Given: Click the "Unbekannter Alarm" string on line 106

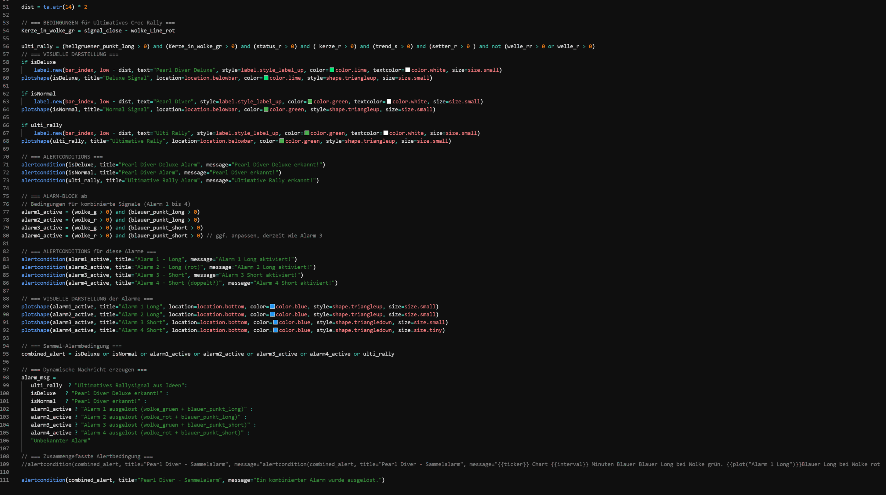Looking at the screenshot, I should click(60, 441).
